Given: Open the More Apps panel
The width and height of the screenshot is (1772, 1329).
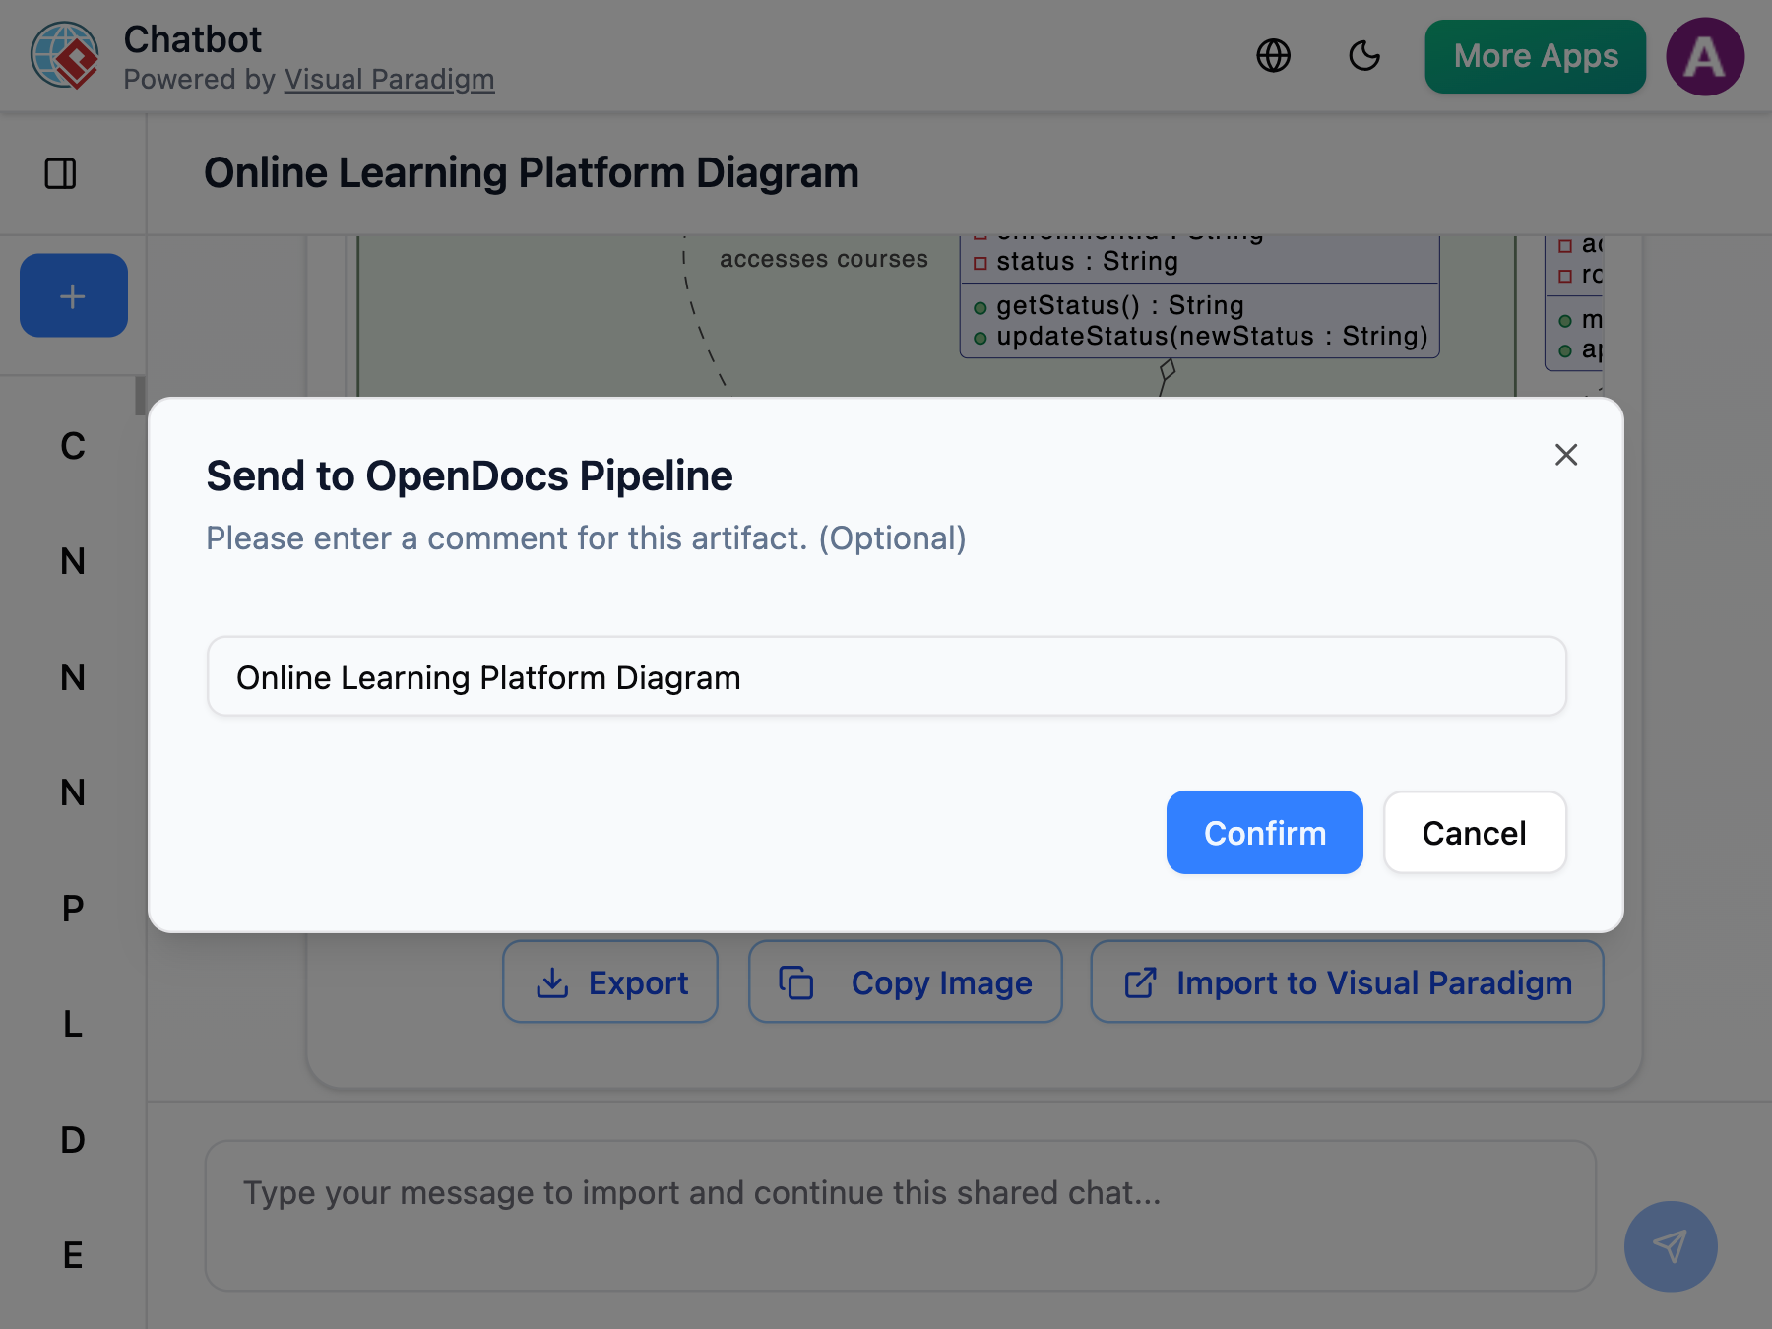Looking at the screenshot, I should (1534, 56).
